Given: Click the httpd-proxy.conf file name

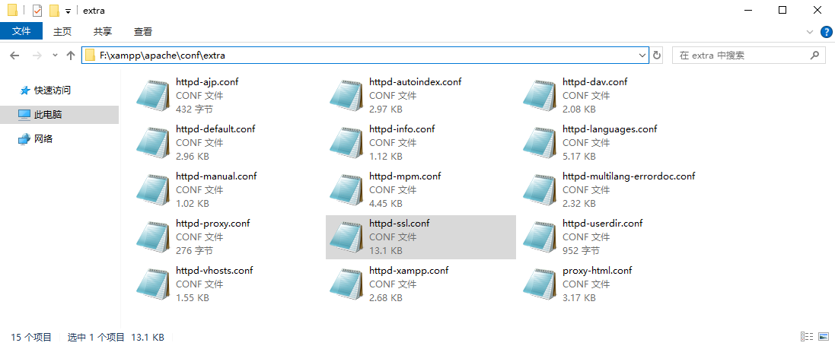Looking at the screenshot, I should 213,223.
